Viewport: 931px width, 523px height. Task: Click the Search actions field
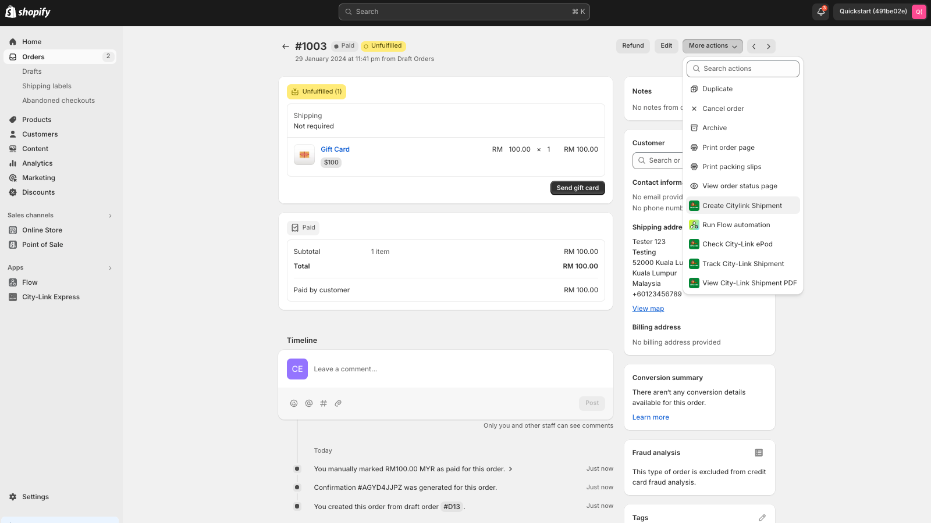click(743, 69)
